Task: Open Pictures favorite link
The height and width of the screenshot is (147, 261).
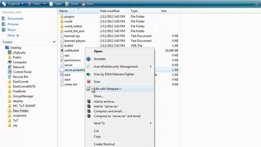Action: point(13,24)
